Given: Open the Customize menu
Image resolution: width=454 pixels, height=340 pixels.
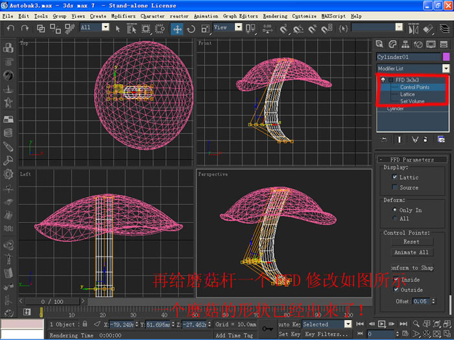Looking at the screenshot, I should point(304,16).
